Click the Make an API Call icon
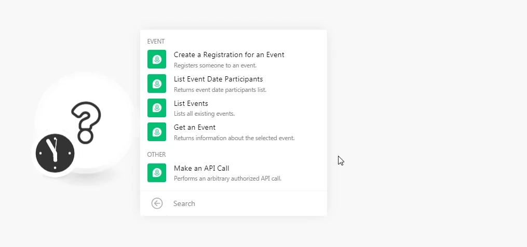The image size is (527, 247). click(x=157, y=173)
